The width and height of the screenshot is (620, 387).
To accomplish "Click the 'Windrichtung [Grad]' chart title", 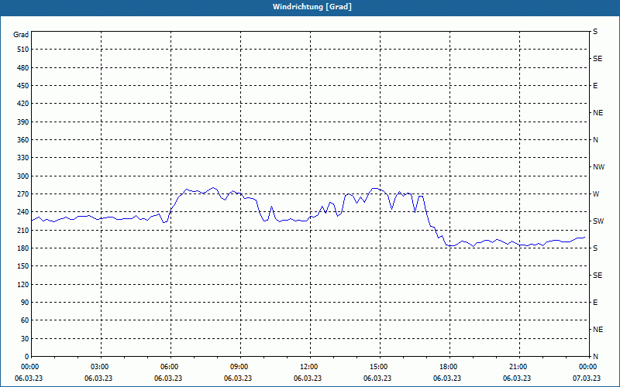I will click(x=312, y=7).
